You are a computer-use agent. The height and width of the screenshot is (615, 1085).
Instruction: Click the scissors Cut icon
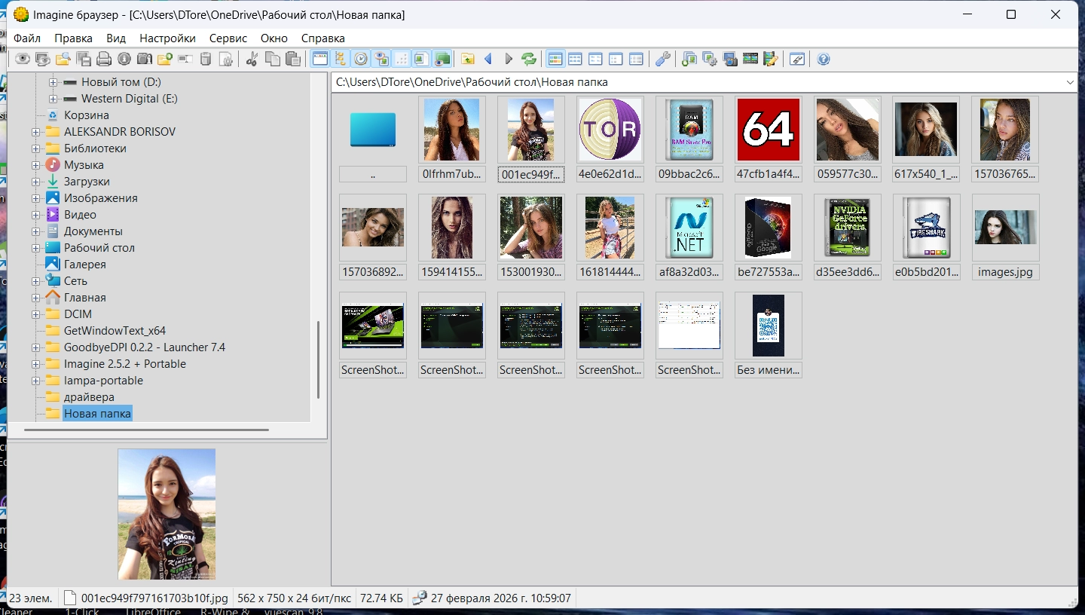point(252,59)
